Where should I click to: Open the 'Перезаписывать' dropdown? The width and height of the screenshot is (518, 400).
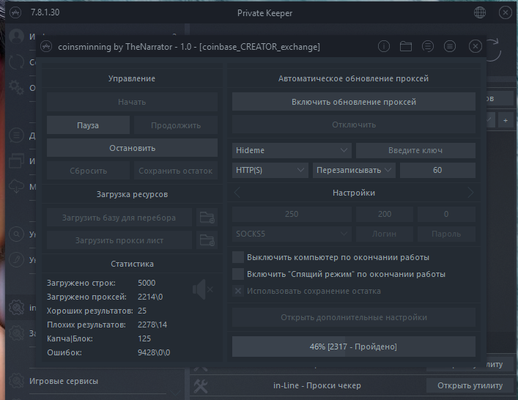click(x=354, y=170)
